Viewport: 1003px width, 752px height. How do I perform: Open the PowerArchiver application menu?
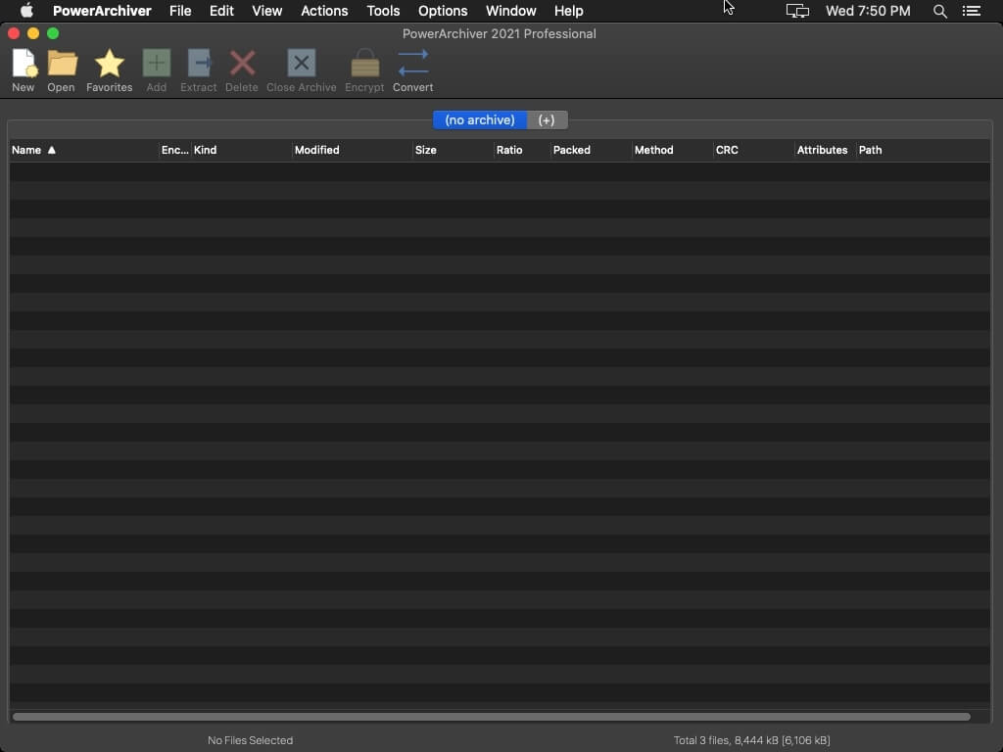pos(102,11)
